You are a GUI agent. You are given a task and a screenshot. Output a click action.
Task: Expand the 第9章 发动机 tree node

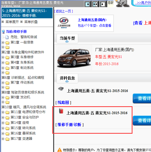pyautogui.click(x=3, y=97)
